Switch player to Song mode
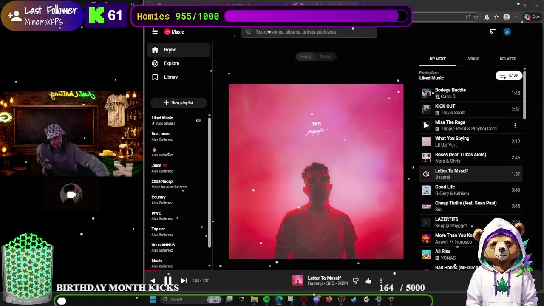The width and height of the screenshot is (544, 306). click(x=306, y=57)
